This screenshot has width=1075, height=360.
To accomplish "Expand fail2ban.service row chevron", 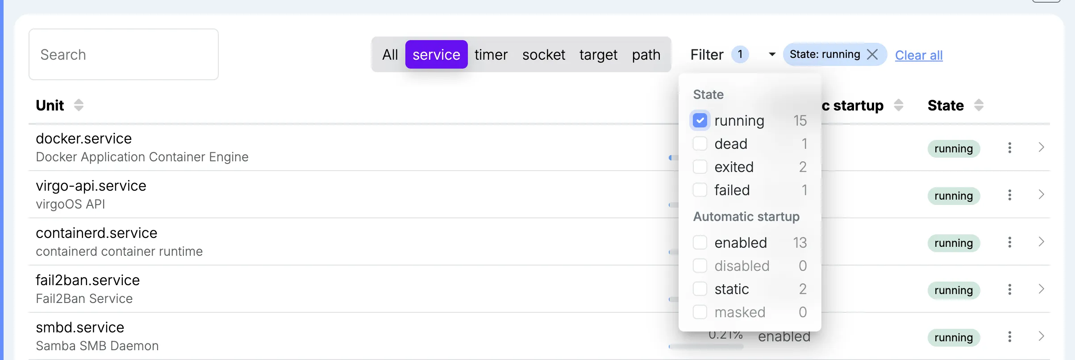I will click(x=1041, y=289).
